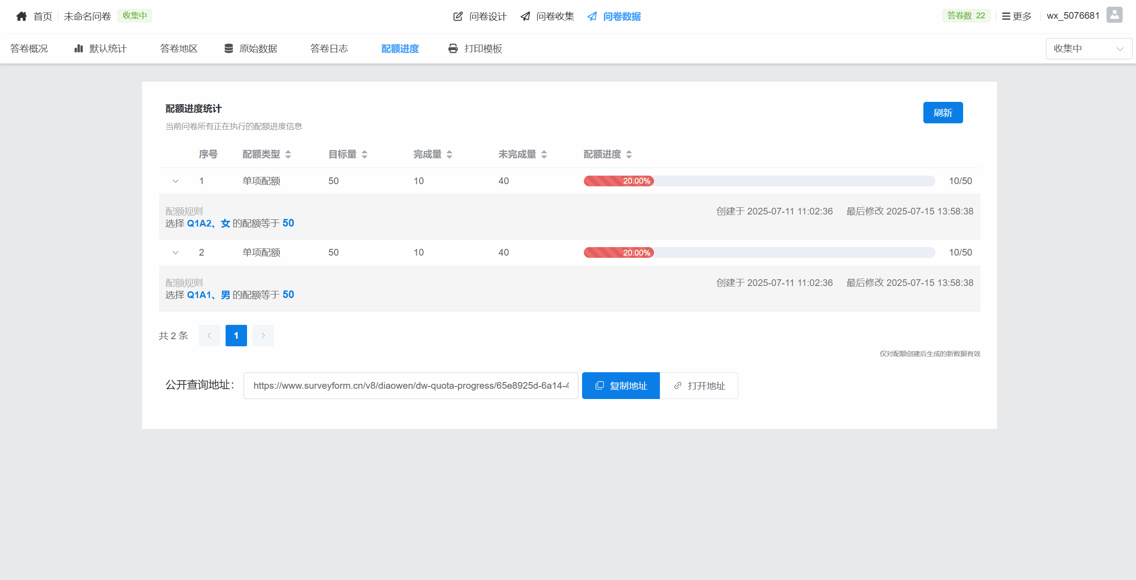Click the 公开查询地址 URL input field
Screen dimensions: 1136x580
click(x=410, y=386)
